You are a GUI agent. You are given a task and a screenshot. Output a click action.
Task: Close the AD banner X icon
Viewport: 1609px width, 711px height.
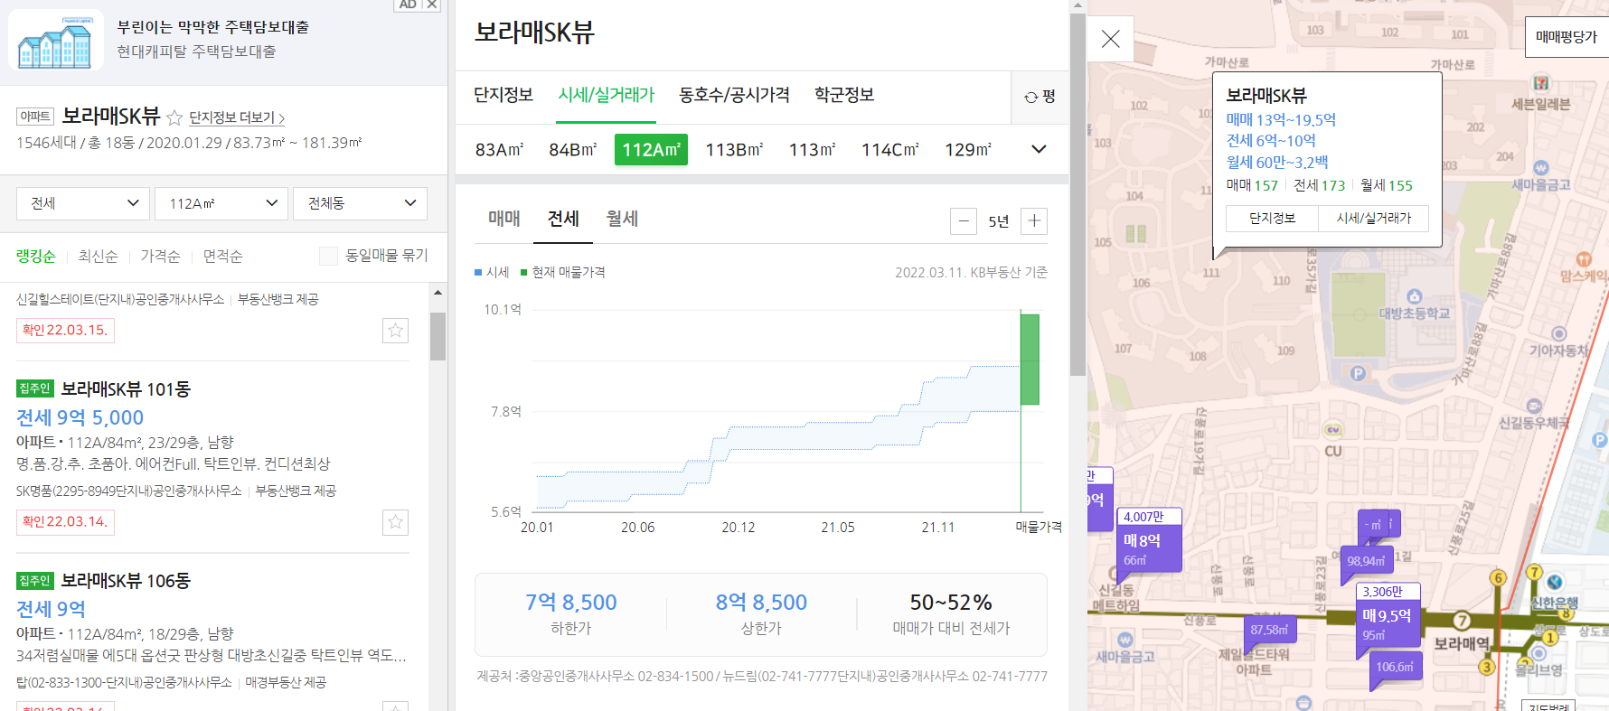432,5
